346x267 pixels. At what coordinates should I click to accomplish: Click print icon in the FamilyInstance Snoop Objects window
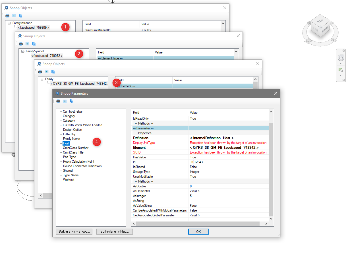coord(7,16)
